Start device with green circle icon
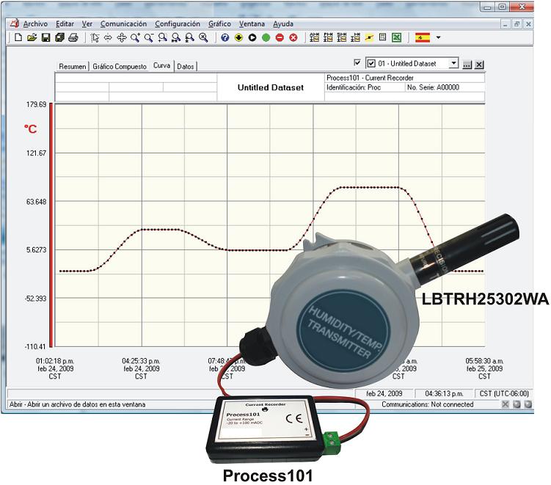 click(x=266, y=37)
